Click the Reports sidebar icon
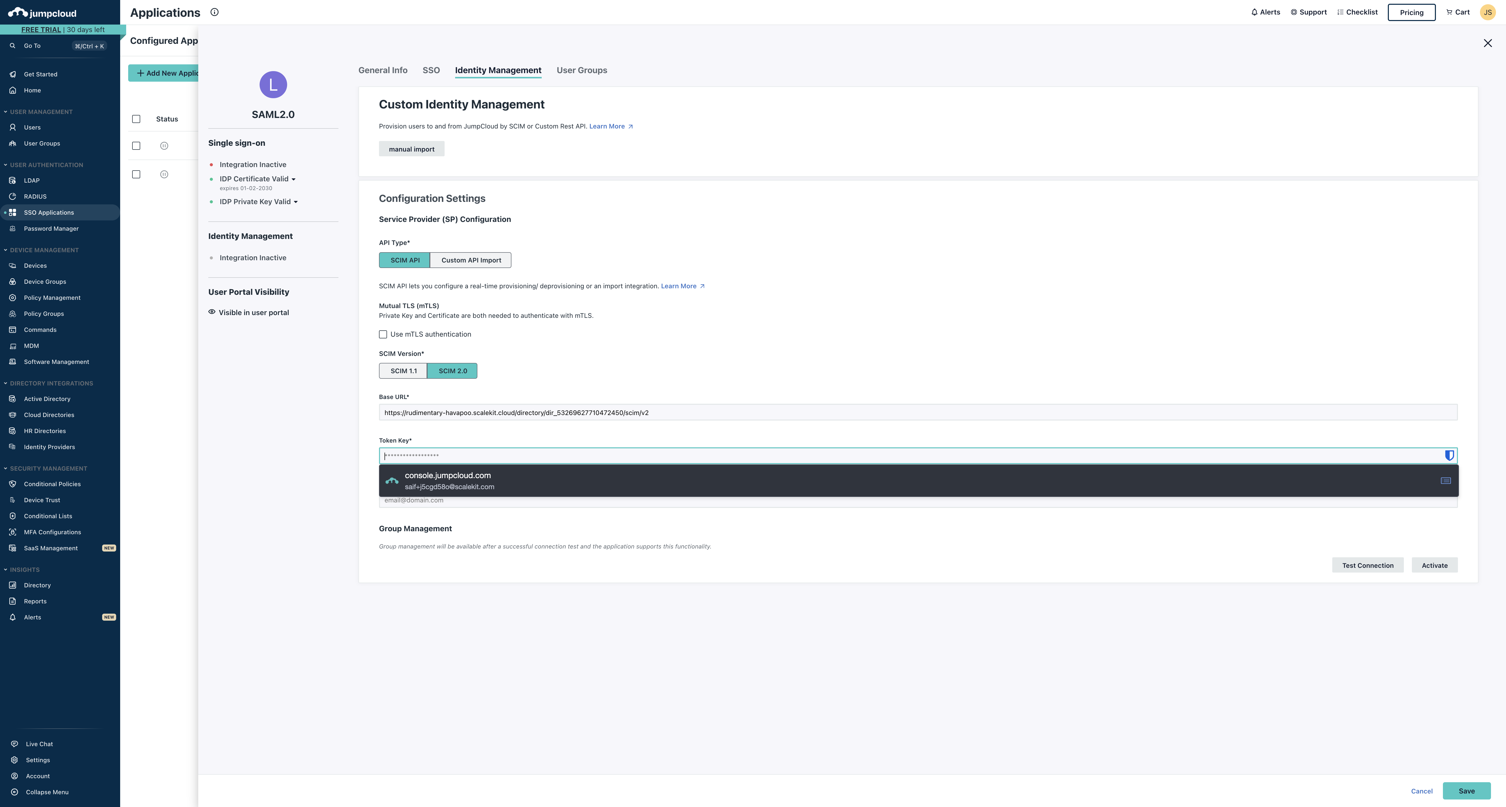The height and width of the screenshot is (807, 1506). (x=12, y=601)
